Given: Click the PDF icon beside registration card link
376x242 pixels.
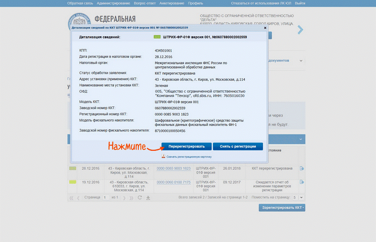Looking at the screenshot, I should coord(164,156).
